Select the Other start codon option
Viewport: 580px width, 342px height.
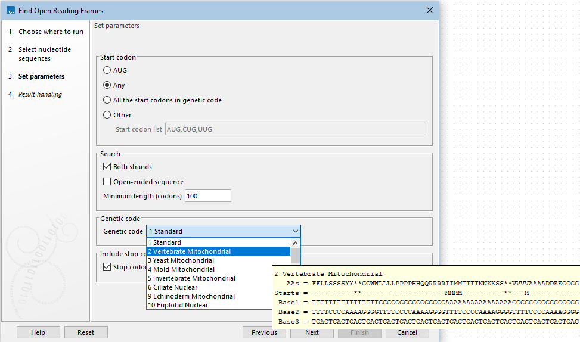coord(107,115)
